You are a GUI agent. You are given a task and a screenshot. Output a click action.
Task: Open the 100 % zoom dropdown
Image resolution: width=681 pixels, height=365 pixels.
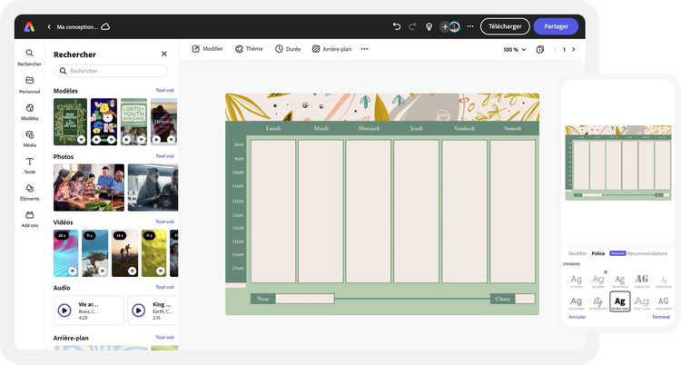(x=515, y=50)
